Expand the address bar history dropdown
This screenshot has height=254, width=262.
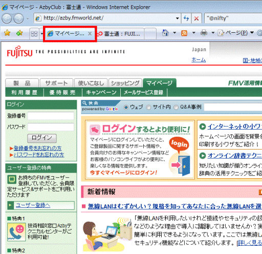[x=178, y=18]
